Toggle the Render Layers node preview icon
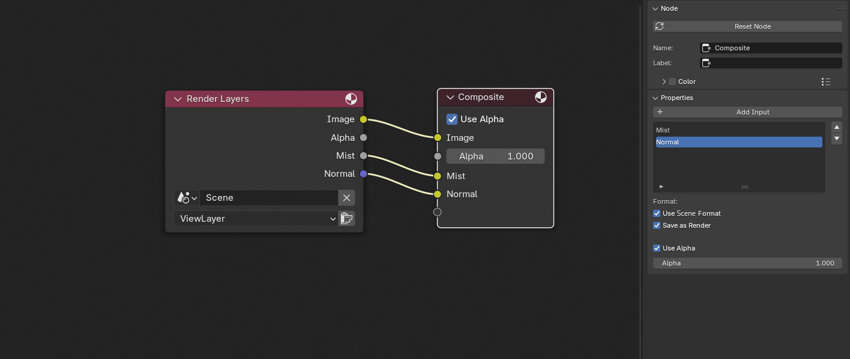This screenshot has width=850, height=359. tap(351, 99)
